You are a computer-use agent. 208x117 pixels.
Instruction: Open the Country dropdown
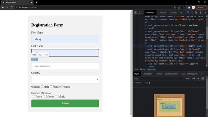pos(65,80)
